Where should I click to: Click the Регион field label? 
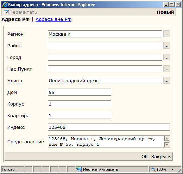pyautogui.click(x=15, y=34)
